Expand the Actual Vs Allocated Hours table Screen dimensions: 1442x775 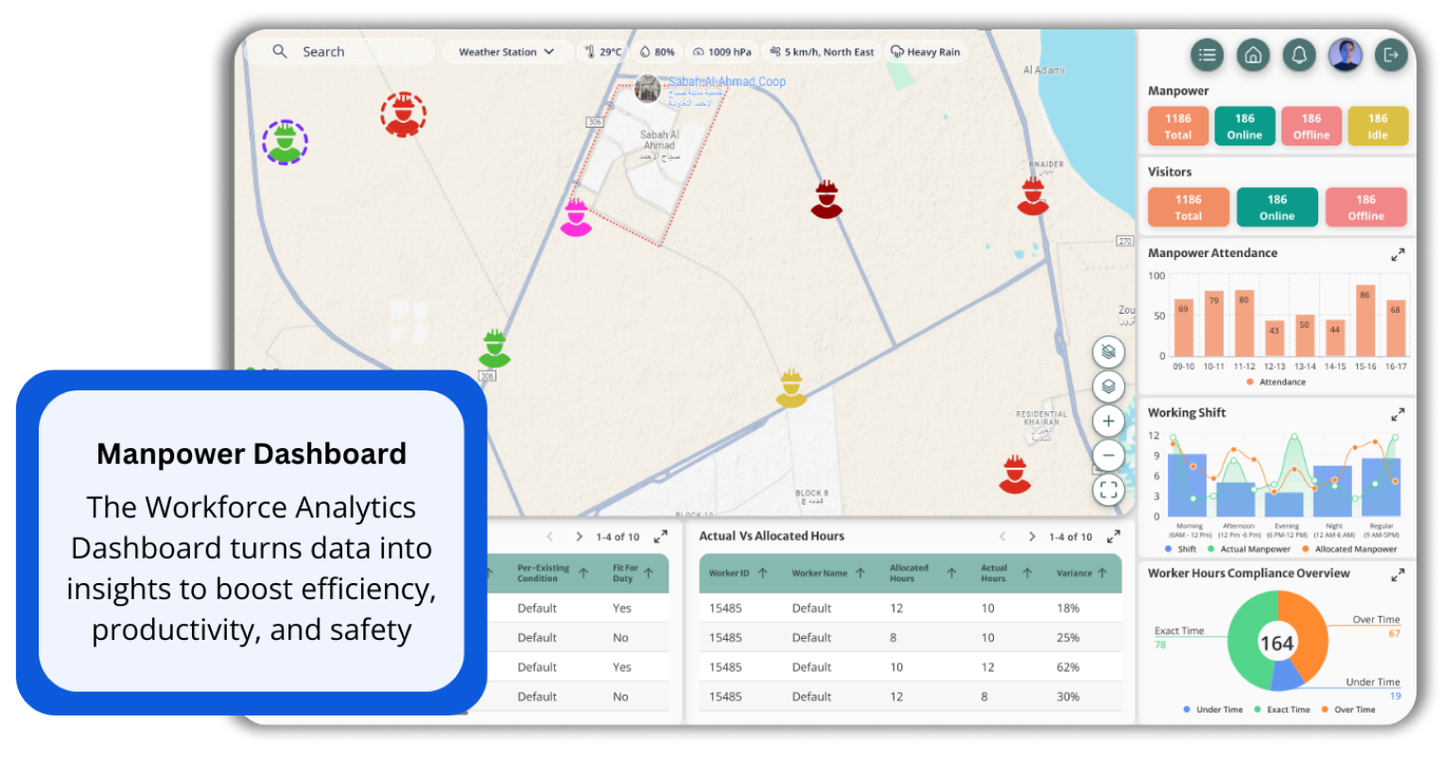pyautogui.click(x=1114, y=536)
